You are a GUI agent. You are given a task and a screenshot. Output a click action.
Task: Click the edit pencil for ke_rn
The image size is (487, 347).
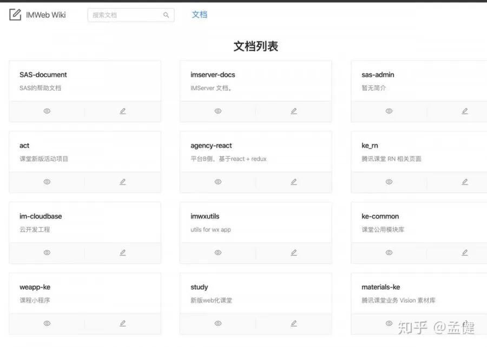pyautogui.click(x=464, y=182)
